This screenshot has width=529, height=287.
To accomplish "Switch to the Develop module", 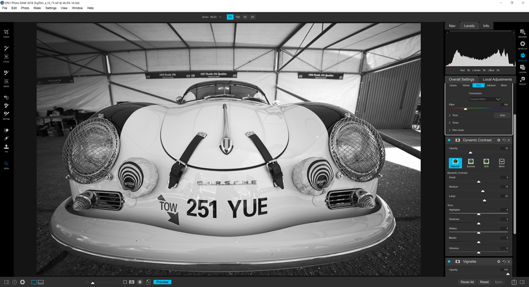I will click(522, 45).
